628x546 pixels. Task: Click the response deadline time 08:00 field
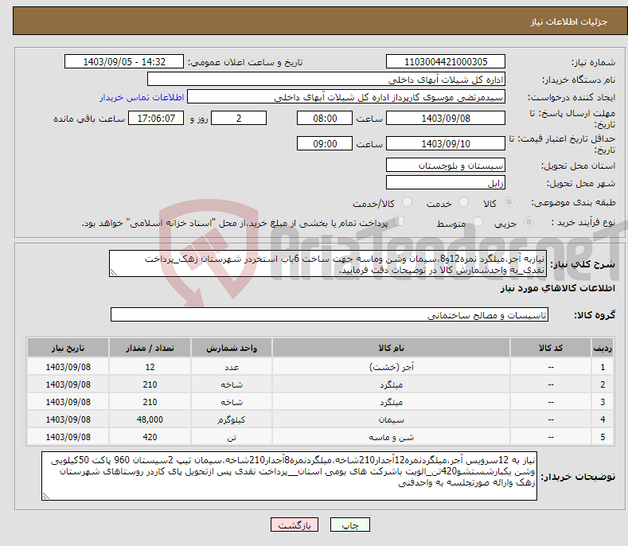[x=325, y=118]
